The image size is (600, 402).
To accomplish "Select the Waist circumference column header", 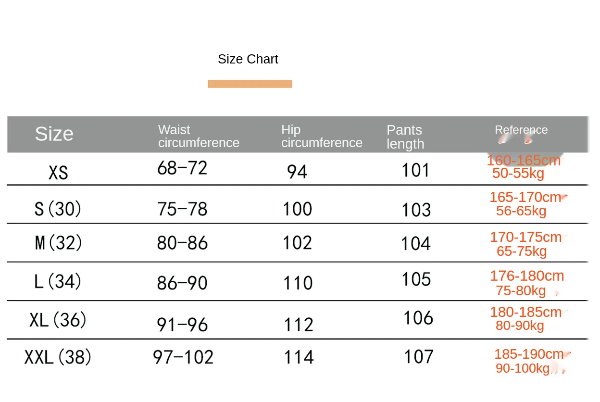I will (x=198, y=136).
